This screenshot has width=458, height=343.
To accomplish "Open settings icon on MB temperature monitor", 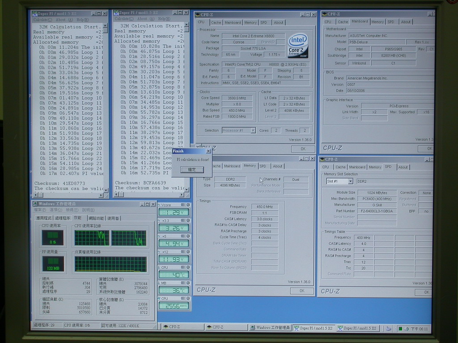I will pos(183,283).
